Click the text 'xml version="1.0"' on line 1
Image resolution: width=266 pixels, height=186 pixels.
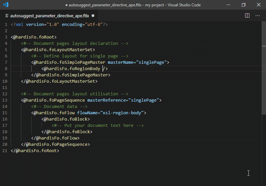point(37,24)
